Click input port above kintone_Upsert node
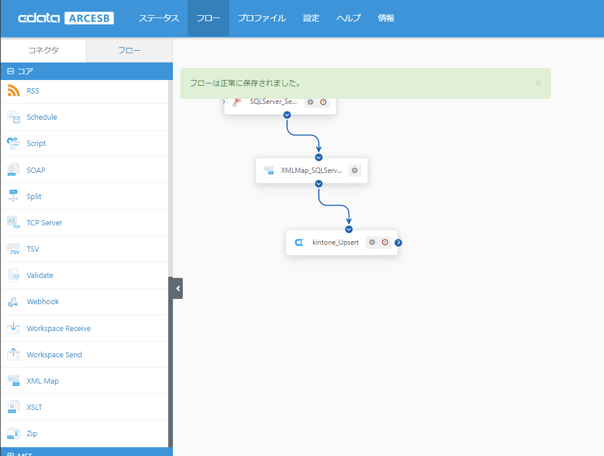The width and height of the screenshot is (604, 456). [x=349, y=229]
